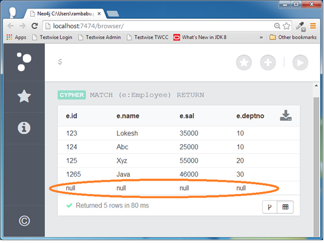Select cell with id 124

click(72, 147)
